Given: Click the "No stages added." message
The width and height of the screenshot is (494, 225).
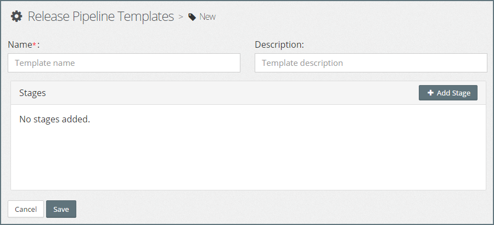Looking at the screenshot, I should pyautogui.click(x=54, y=119).
